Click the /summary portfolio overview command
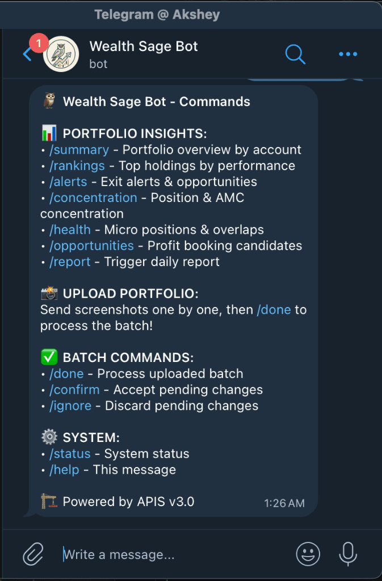The width and height of the screenshot is (382, 581). [x=79, y=150]
